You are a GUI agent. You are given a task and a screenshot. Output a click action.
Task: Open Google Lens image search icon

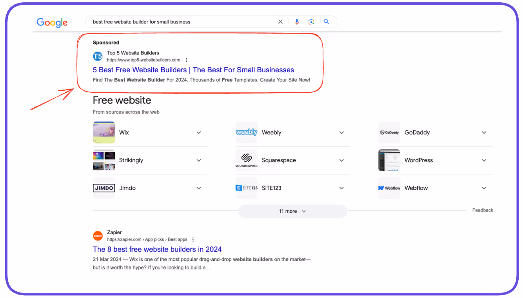pyautogui.click(x=311, y=22)
